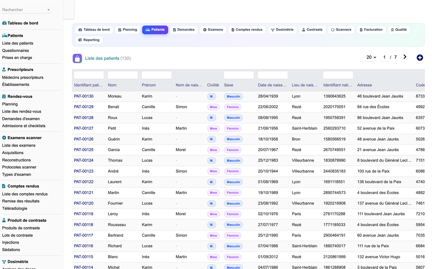
Task: Open Liste des rendez-vous in sidebar
Action: coord(22,112)
